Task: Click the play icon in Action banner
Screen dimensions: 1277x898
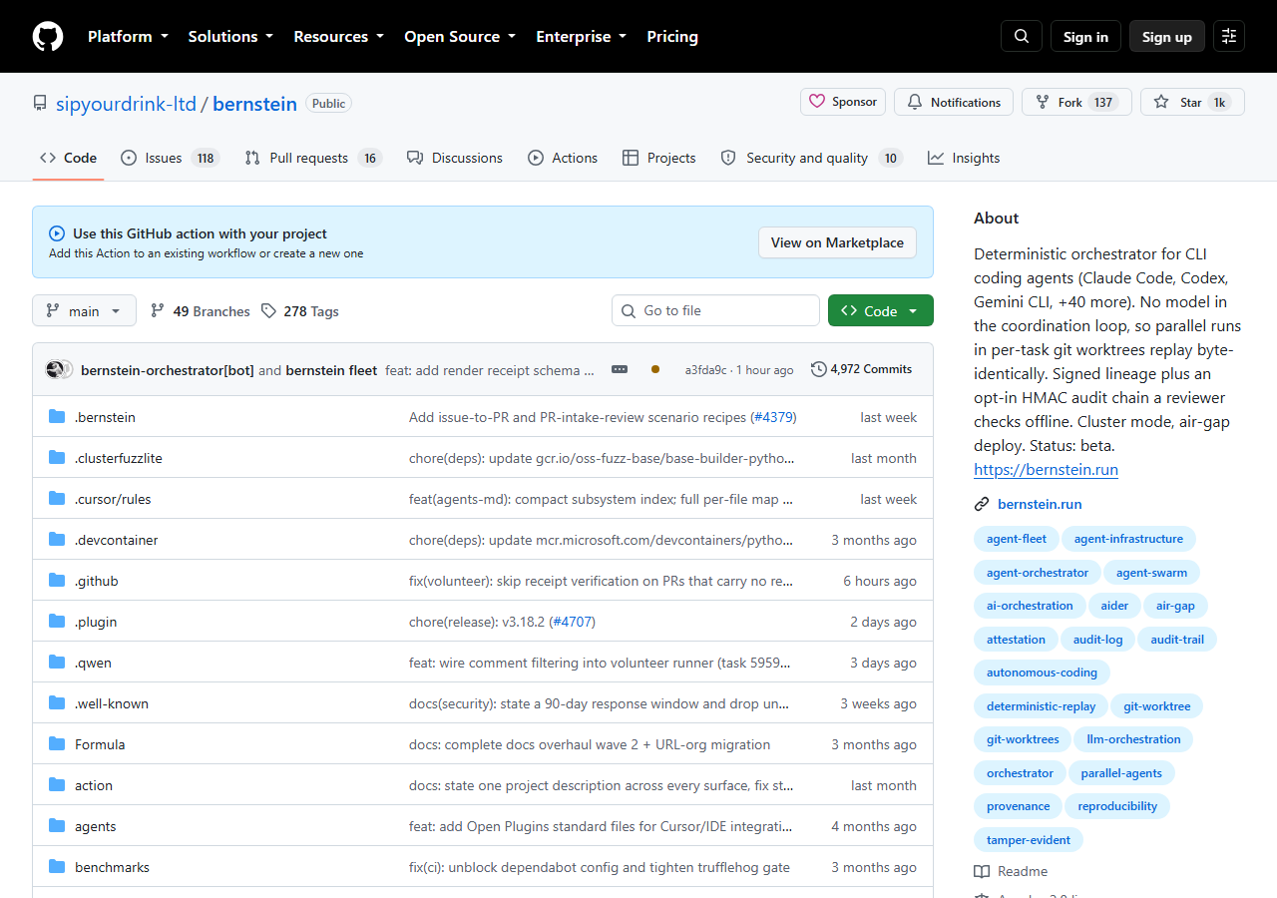Action: tap(57, 233)
